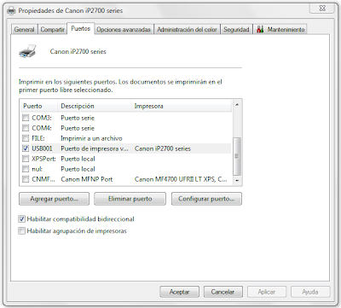Click 'Canon MF4700 UFRII LT XPS' entry
This screenshot has width=341, height=308.
pos(181,179)
